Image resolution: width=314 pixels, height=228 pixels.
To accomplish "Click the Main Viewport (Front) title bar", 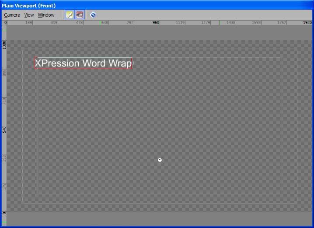I will point(157,6).
